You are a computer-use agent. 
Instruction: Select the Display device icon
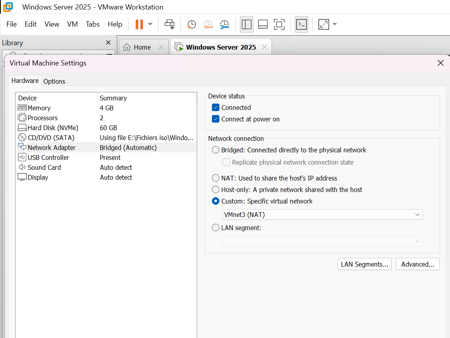click(x=22, y=177)
